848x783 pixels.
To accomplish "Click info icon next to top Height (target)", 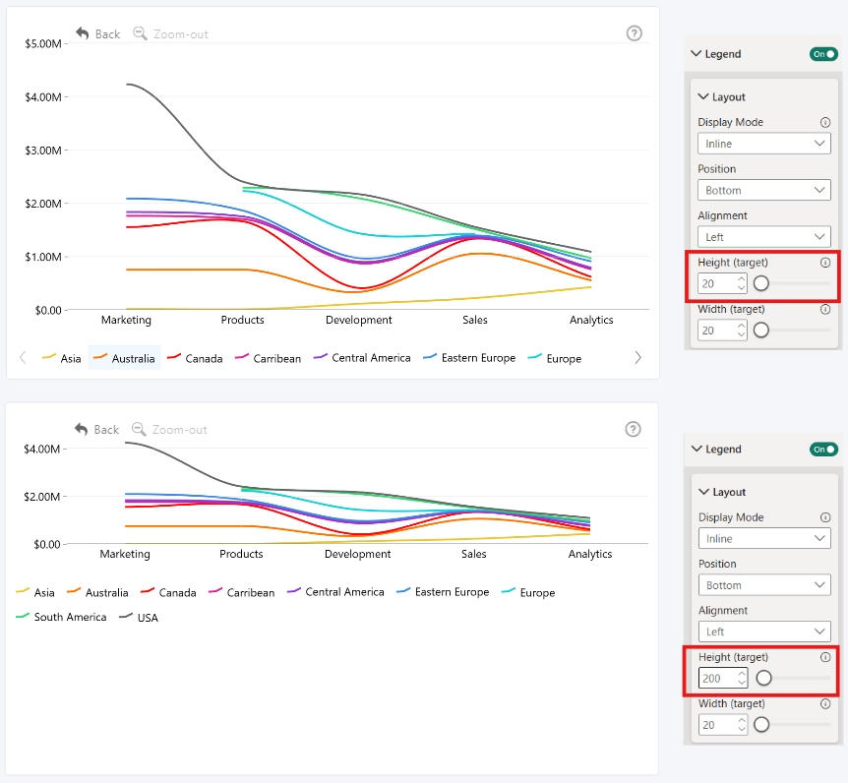I will (824, 263).
